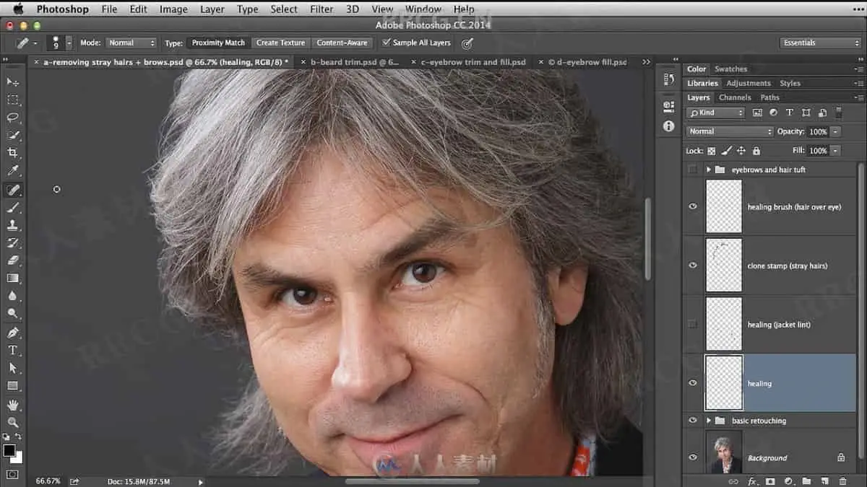Choose Proximity Match type
867x487 pixels.
218,43
